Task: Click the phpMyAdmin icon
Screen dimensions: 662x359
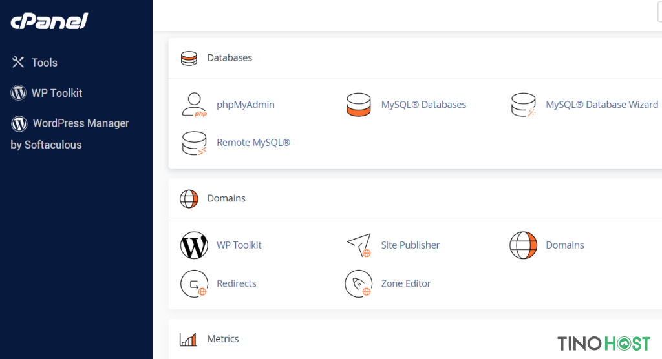Action: (x=194, y=105)
